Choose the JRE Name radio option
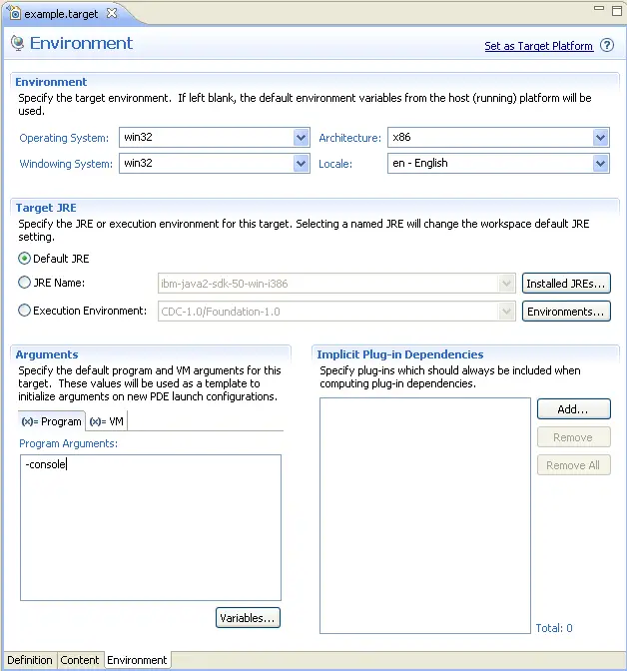627x671 pixels. tap(25, 283)
